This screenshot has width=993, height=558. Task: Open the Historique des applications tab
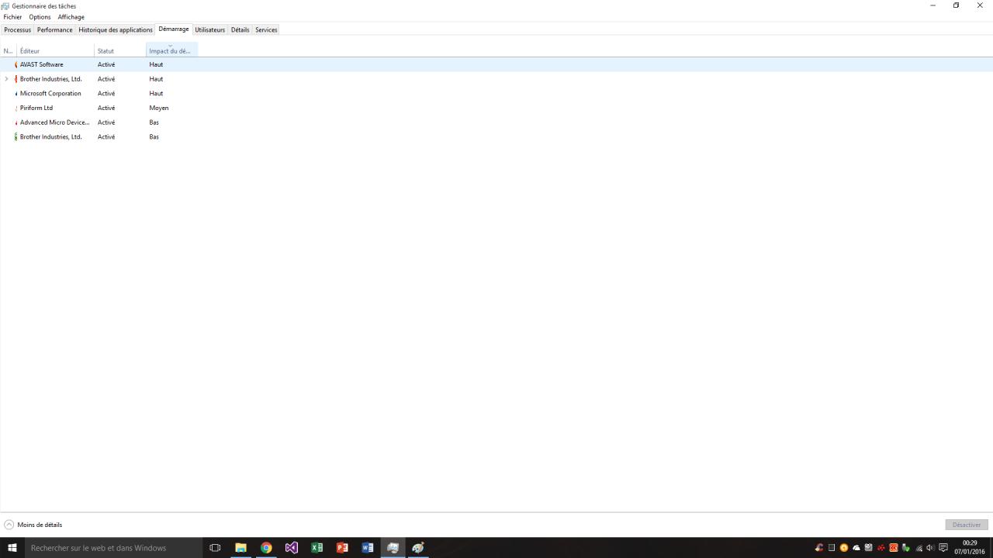116,29
